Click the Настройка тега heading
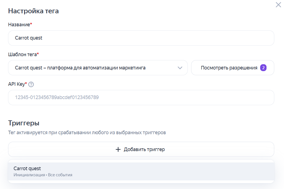 34,11
